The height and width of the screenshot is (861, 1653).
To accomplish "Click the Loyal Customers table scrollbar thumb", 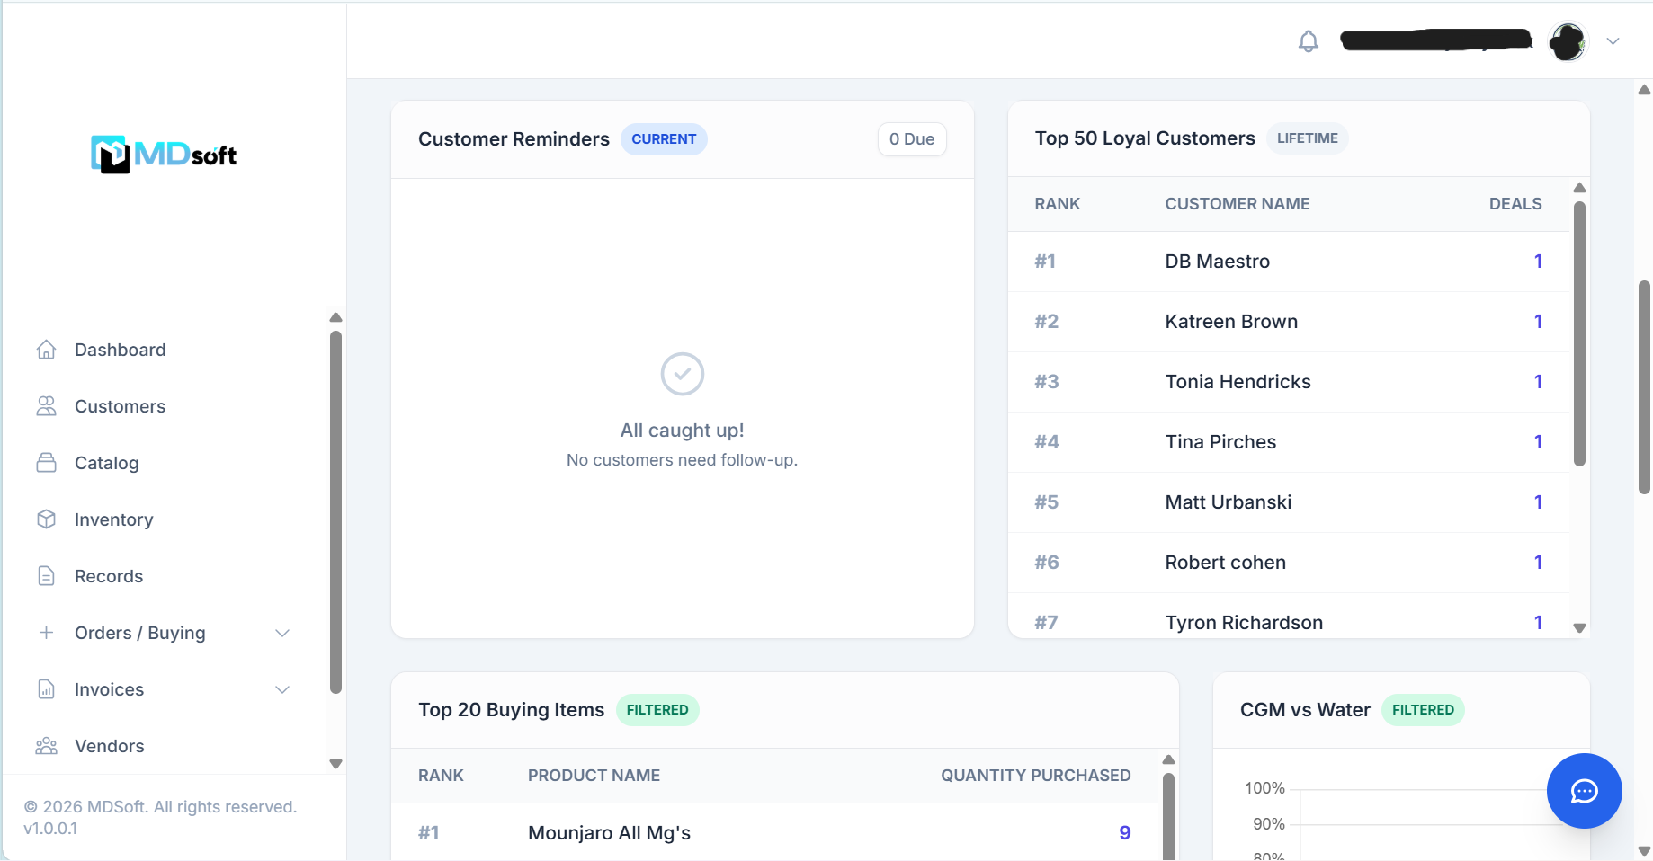I will pyautogui.click(x=1579, y=333).
